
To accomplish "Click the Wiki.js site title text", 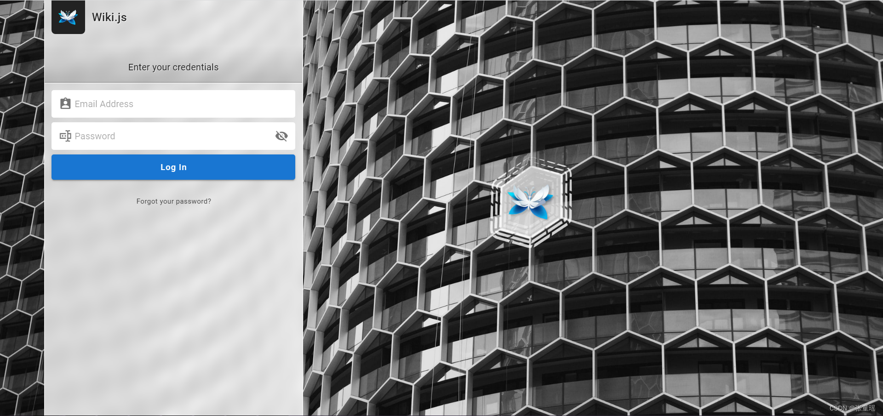I will click(x=109, y=17).
